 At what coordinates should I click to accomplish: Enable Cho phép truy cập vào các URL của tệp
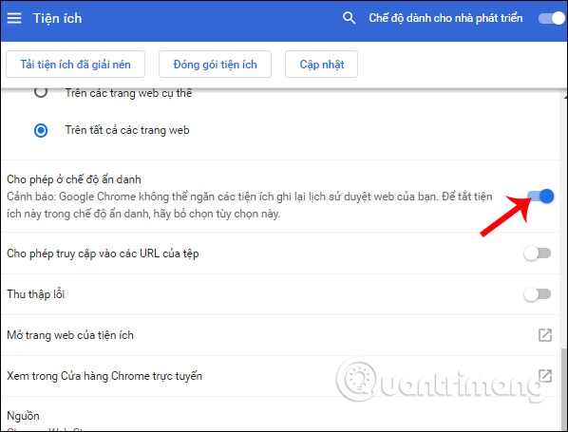coord(538,254)
